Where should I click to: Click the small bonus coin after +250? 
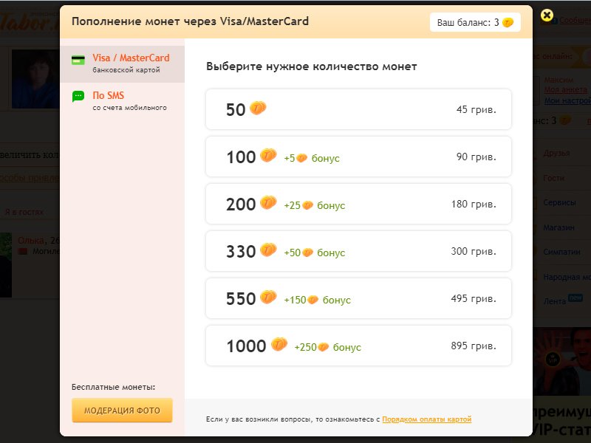tap(323, 347)
